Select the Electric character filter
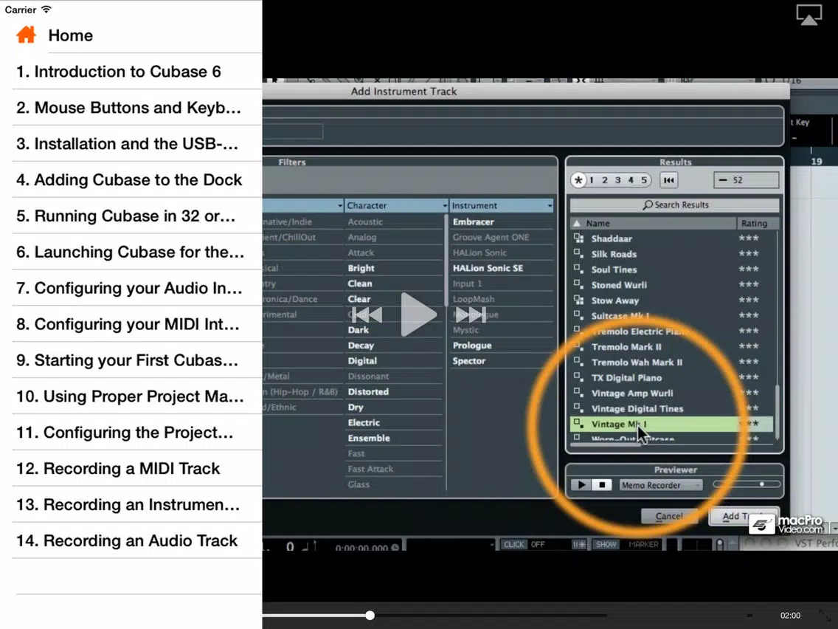The image size is (838, 629). click(x=364, y=422)
